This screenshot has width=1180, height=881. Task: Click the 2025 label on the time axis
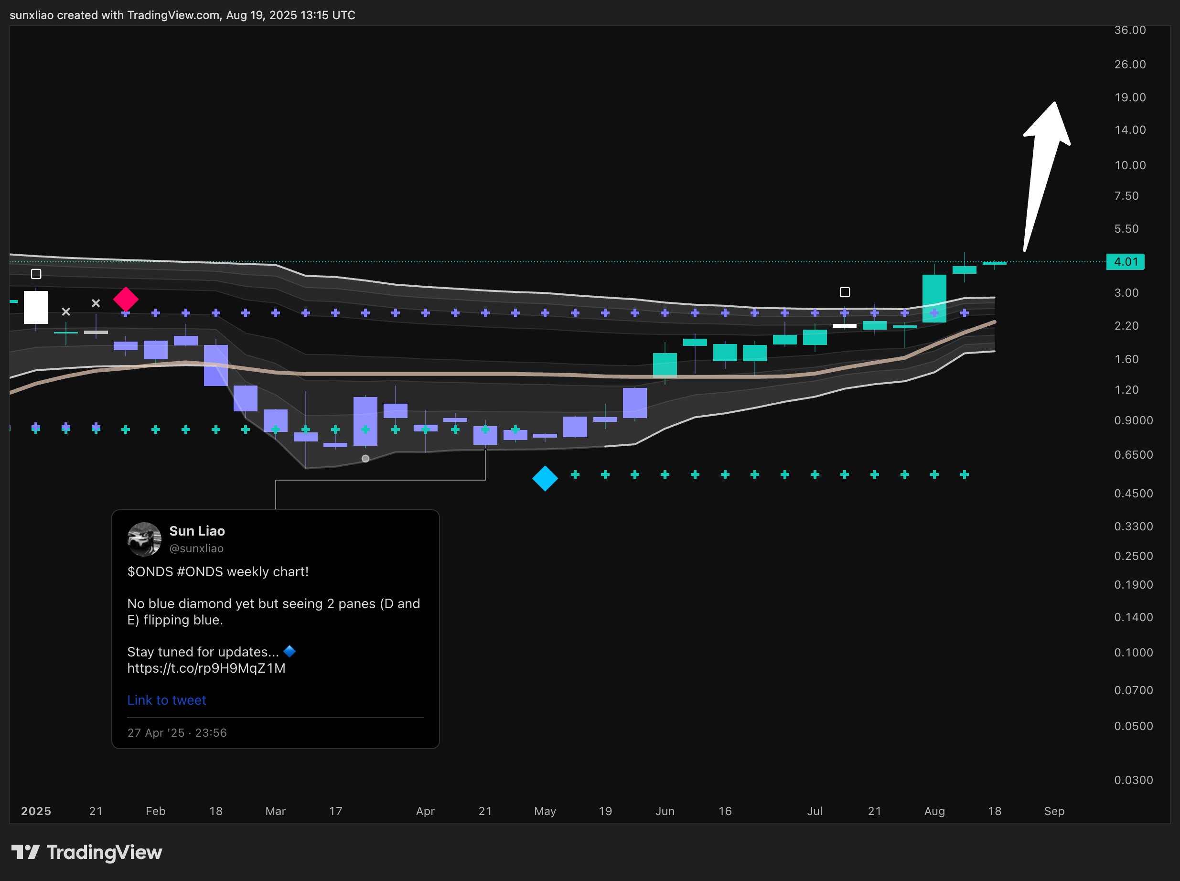(x=36, y=811)
